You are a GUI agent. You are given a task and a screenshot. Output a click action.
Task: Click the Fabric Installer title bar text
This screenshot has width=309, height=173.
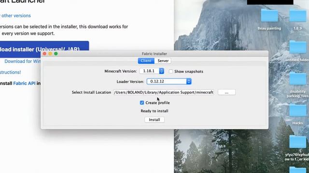(x=154, y=54)
